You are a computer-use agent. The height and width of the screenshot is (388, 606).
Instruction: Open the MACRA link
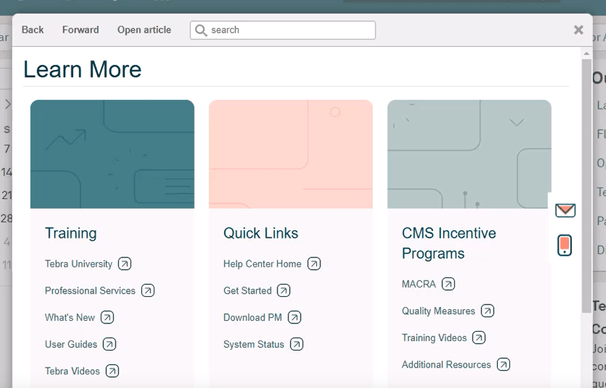418,284
